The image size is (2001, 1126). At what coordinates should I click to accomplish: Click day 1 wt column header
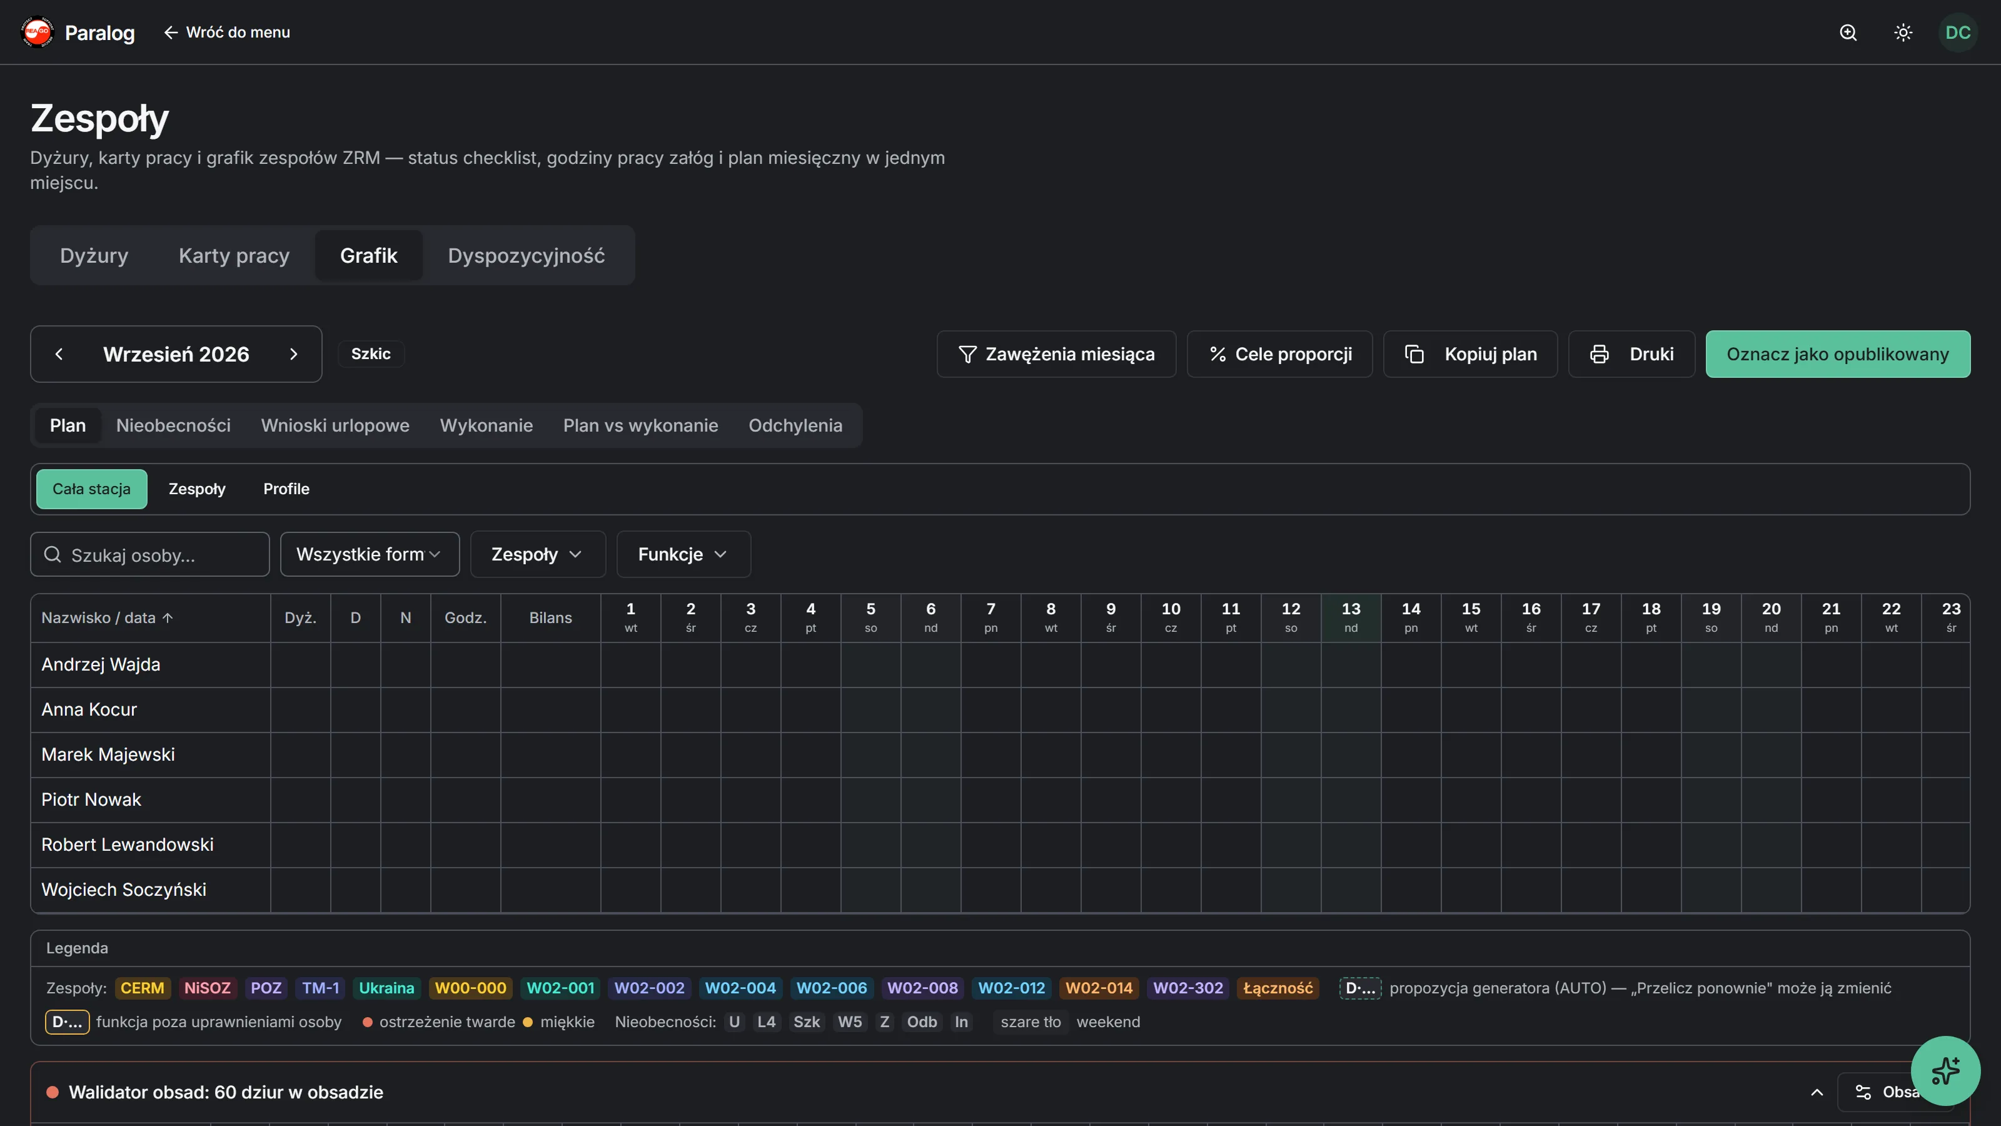coord(631,618)
